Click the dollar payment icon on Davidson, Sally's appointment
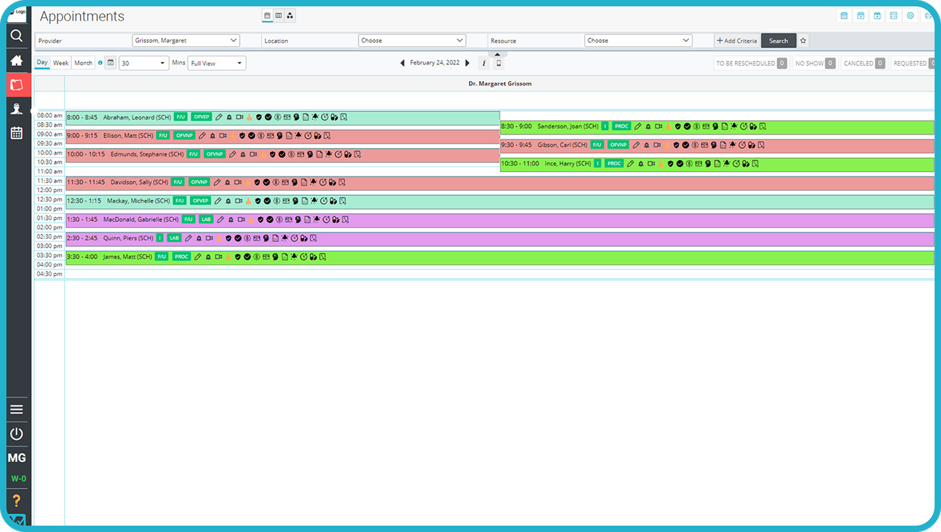Image resolution: width=941 pixels, height=532 pixels. (x=276, y=182)
